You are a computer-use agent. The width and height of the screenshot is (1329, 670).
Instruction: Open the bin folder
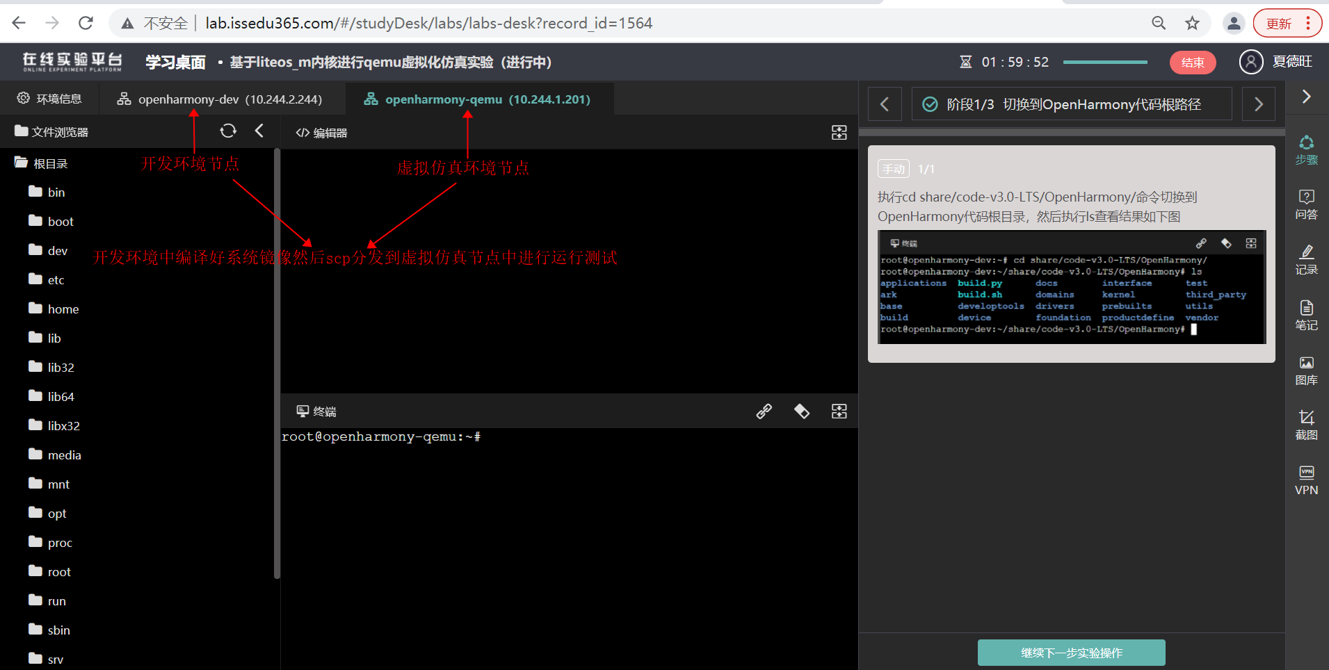[x=47, y=193]
